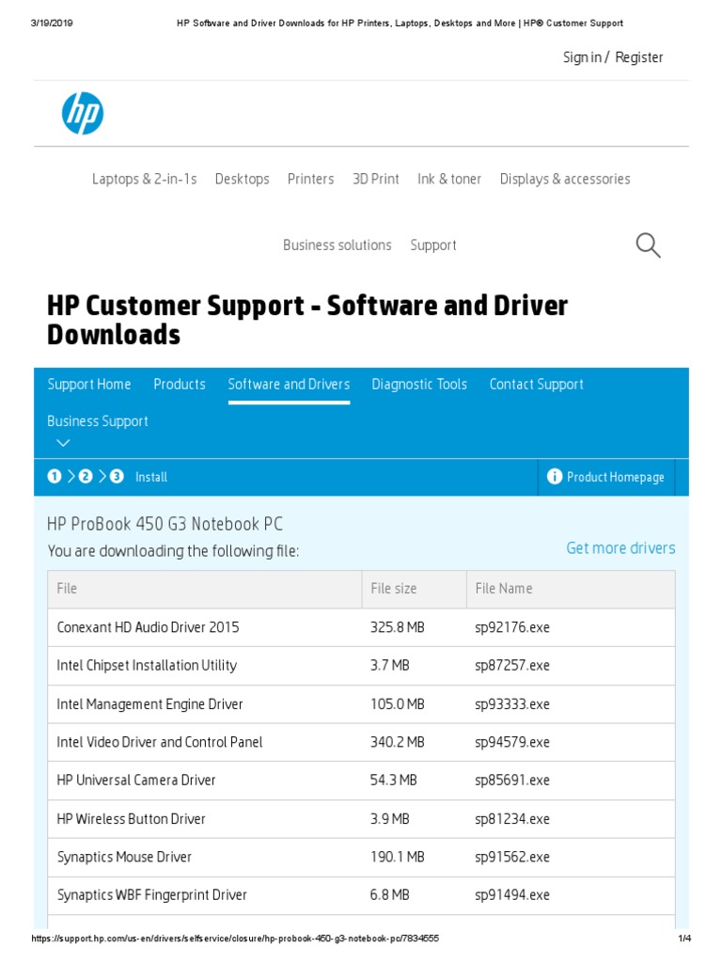
Task: Open Business Support tab
Action: pos(98,421)
